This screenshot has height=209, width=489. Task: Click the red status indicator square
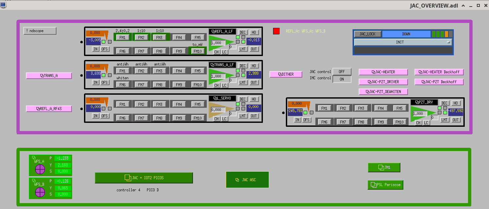point(276,31)
